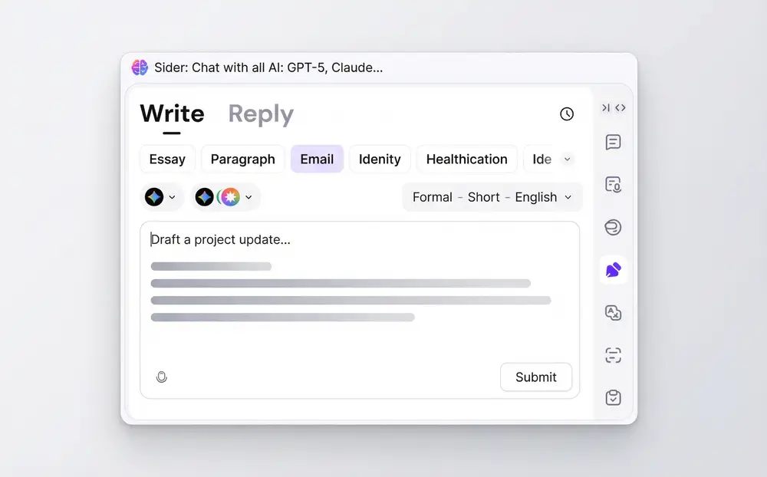Open the Translate icon in sidebar

coord(613,312)
